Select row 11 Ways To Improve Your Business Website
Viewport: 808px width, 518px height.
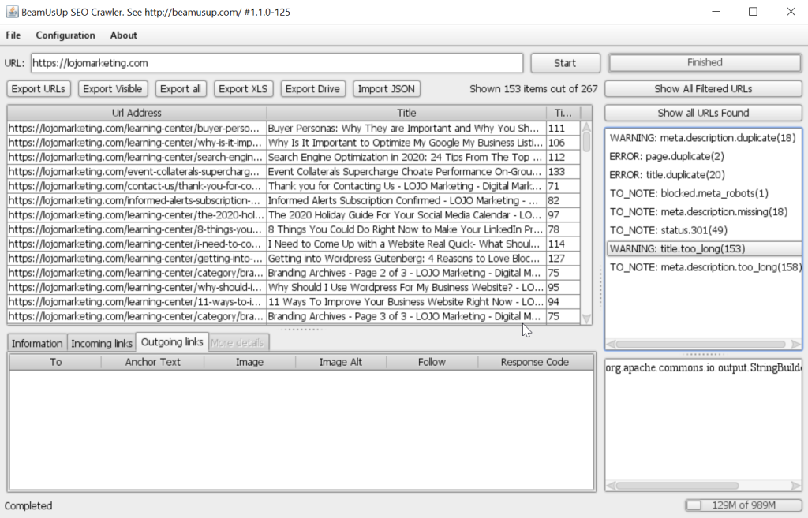pyautogui.click(x=294, y=301)
